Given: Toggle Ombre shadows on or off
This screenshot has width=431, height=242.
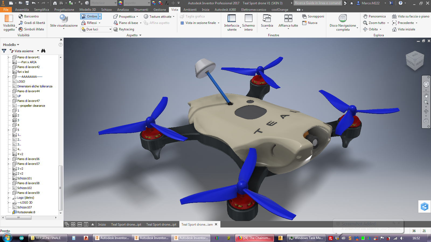Looking at the screenshot, I should click(89, 16).
